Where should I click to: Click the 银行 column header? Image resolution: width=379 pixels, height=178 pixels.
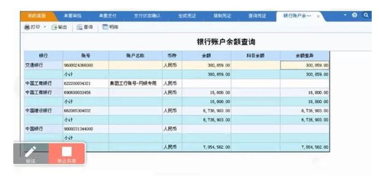[43, 56]
